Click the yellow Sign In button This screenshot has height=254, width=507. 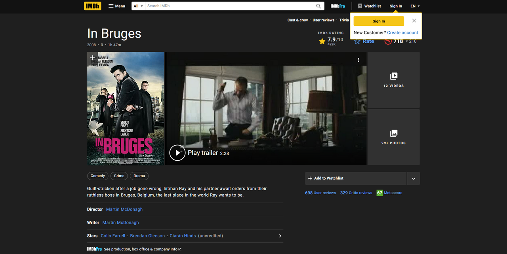pos(379,21)
